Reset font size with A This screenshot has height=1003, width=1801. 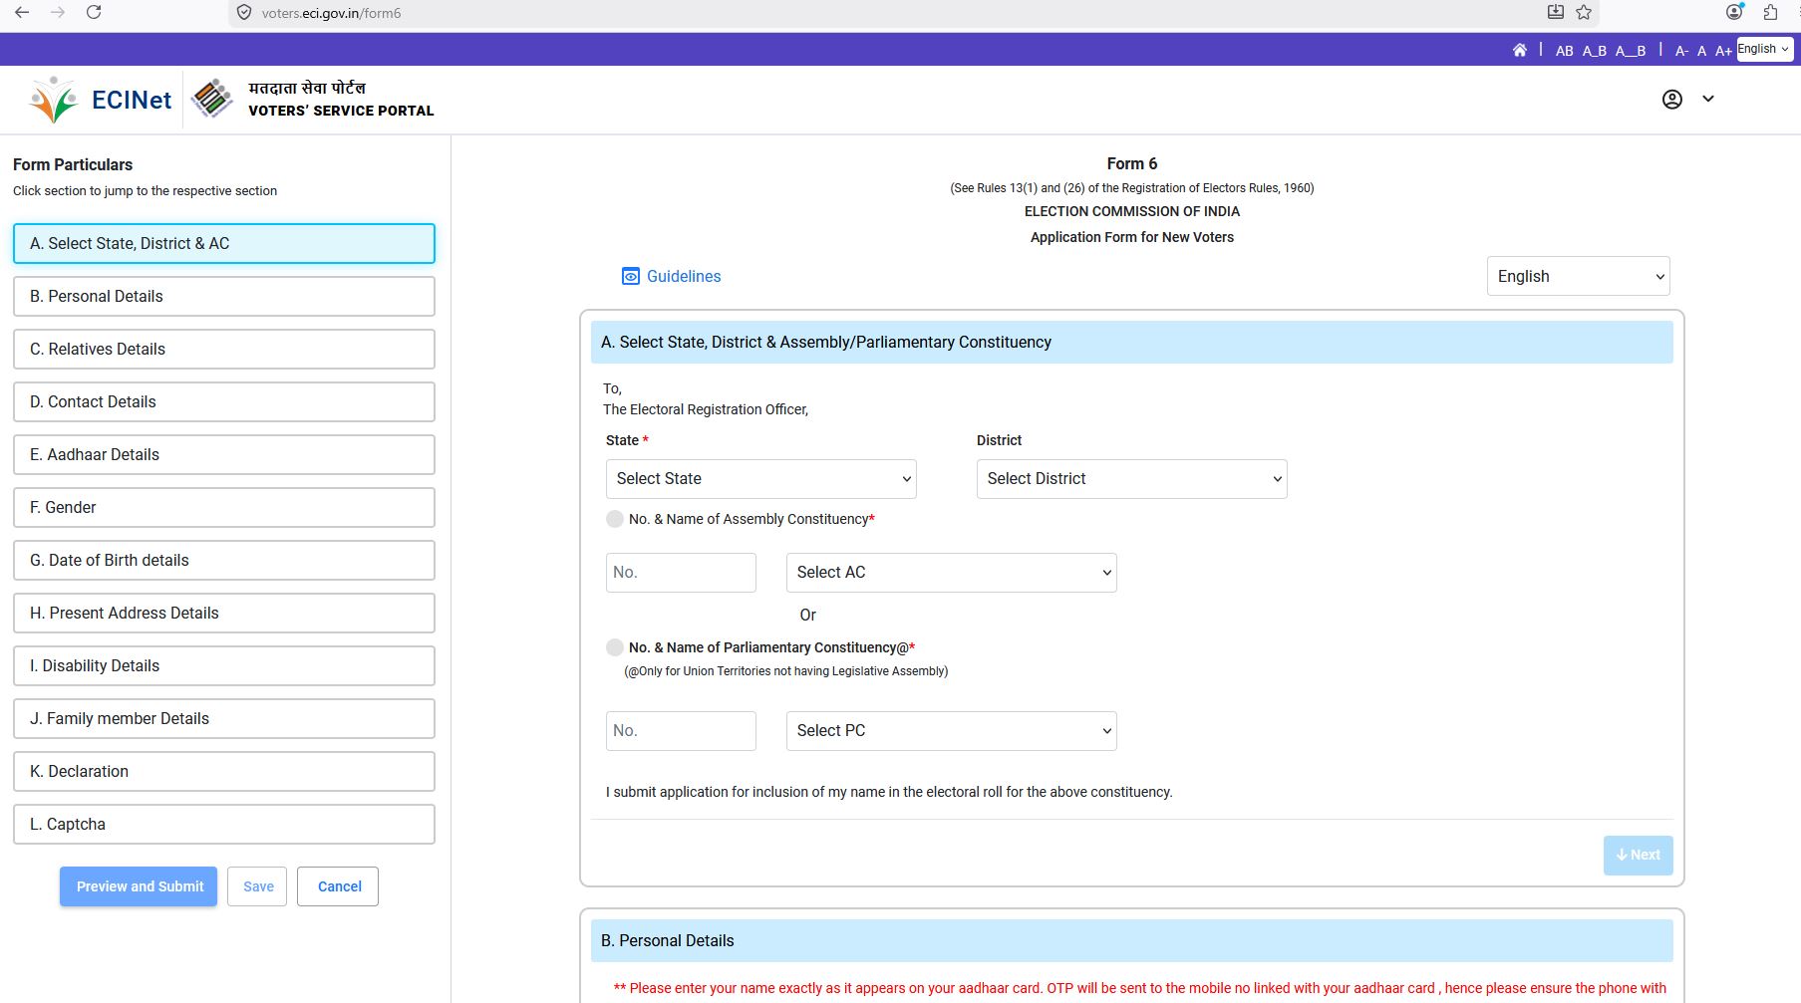click(1701, 51)
